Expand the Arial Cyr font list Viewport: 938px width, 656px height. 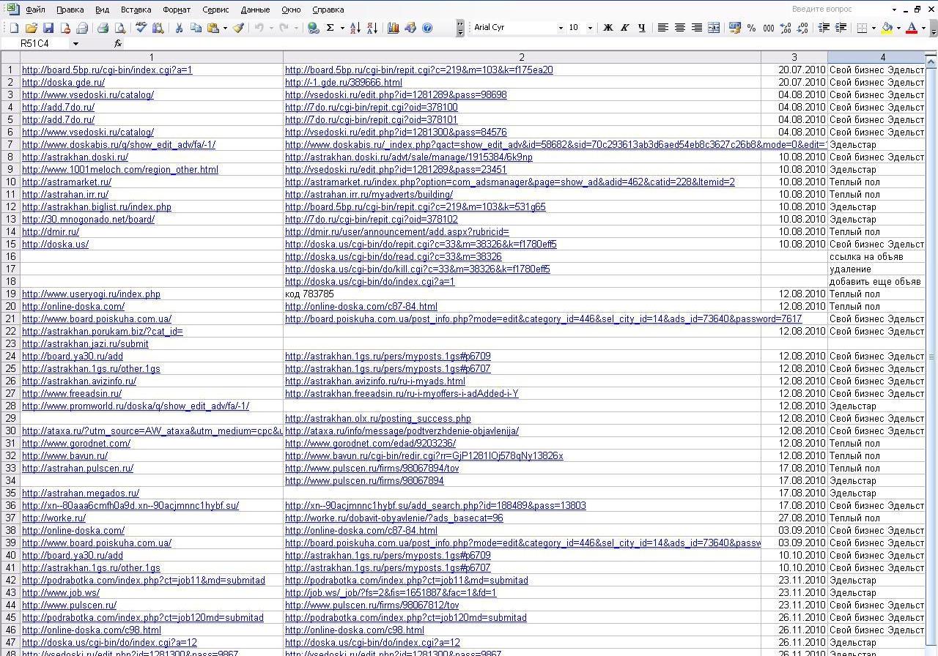[x=561, y=28]
